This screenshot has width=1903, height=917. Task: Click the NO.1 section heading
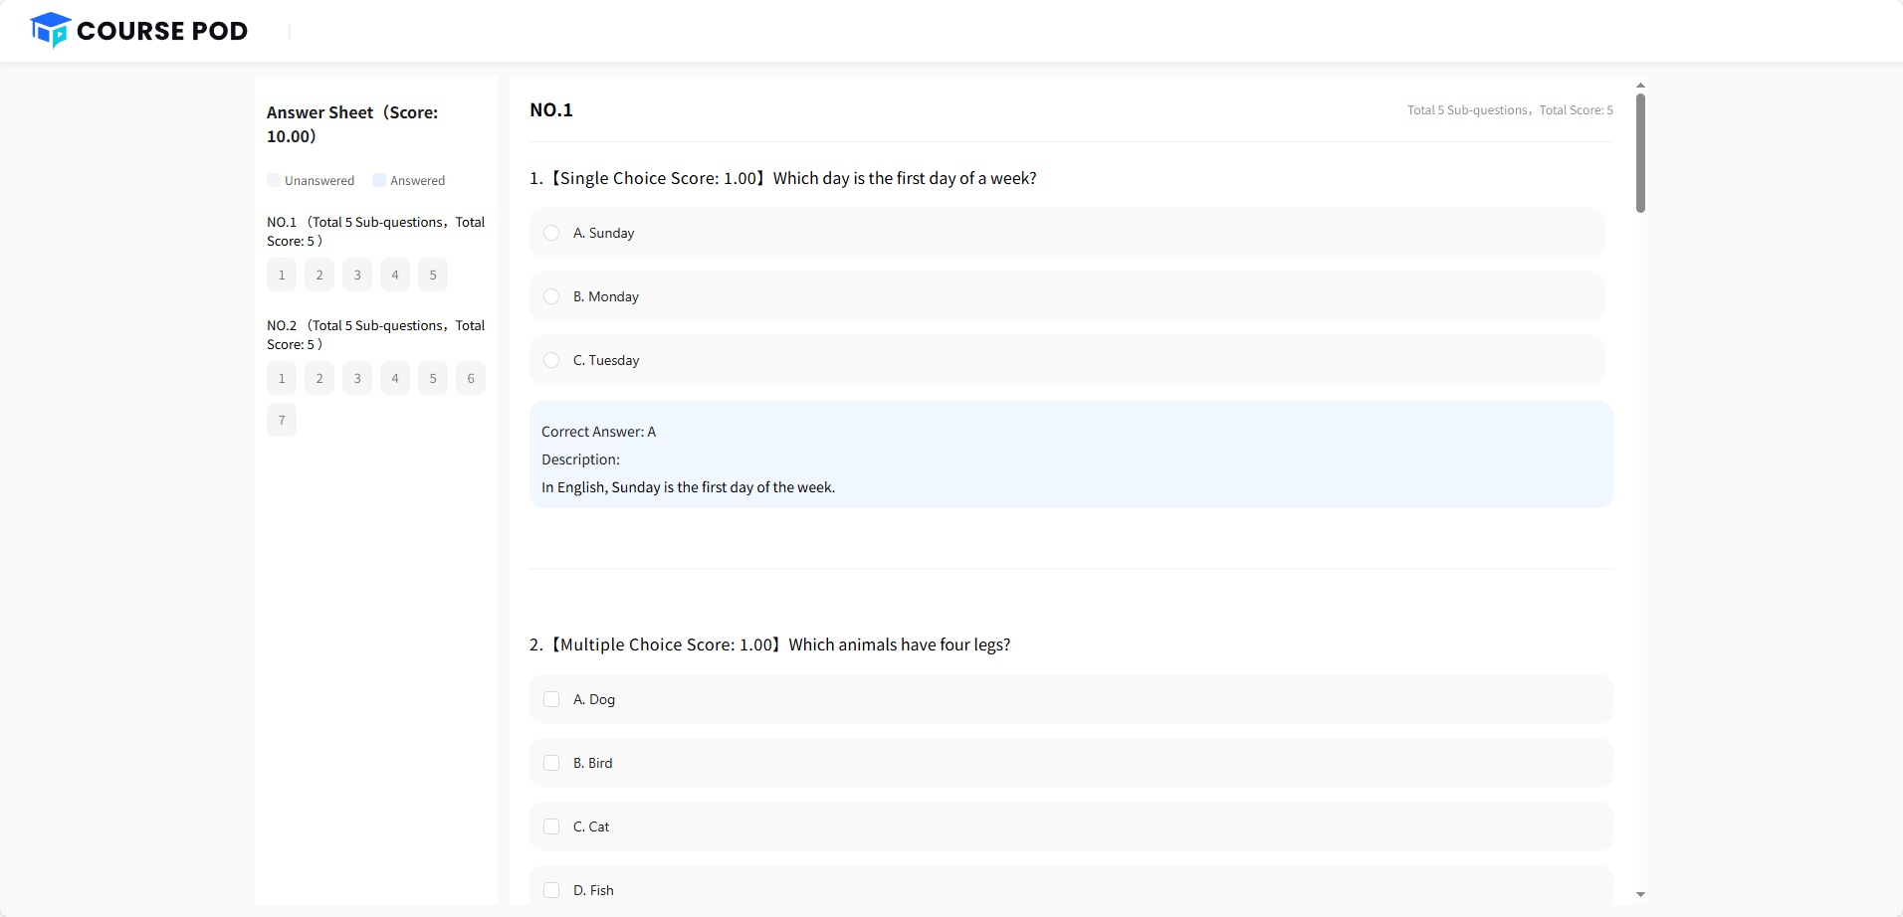(551, 110)
